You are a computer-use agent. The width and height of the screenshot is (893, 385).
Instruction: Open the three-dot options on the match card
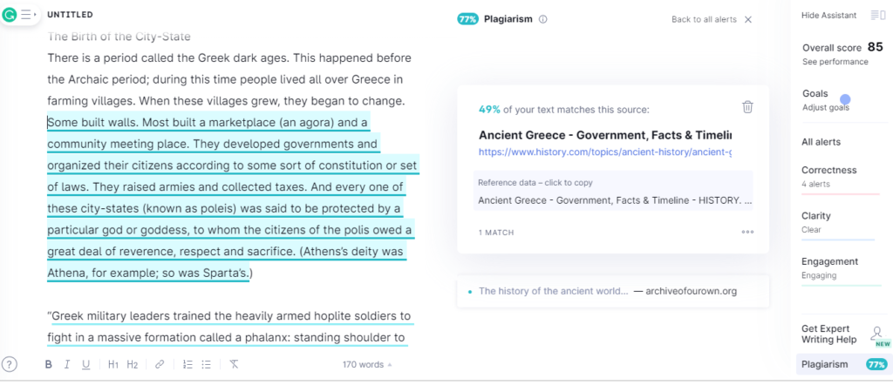pyautogui.click(x=747, y=233)
